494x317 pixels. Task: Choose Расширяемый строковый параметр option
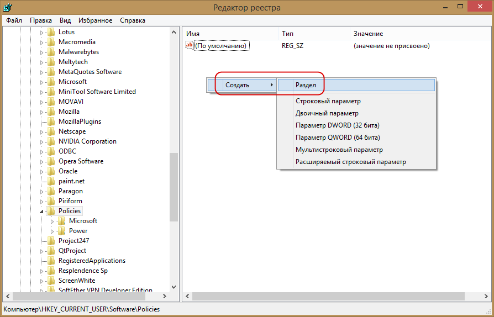[356, 162]
